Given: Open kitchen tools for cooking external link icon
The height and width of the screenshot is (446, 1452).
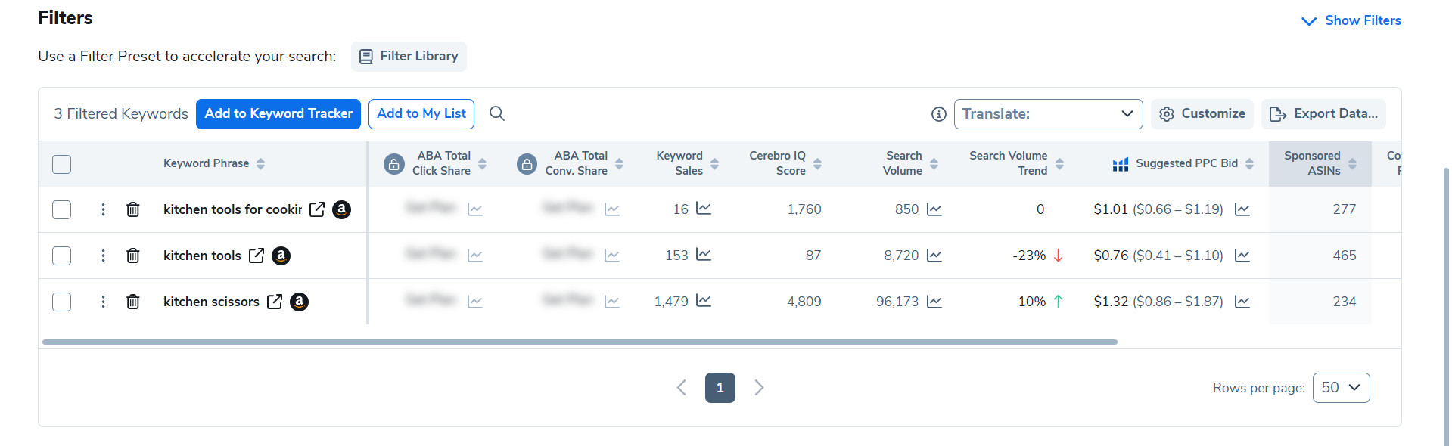Looking at the screenshot, I should point(317,209).
